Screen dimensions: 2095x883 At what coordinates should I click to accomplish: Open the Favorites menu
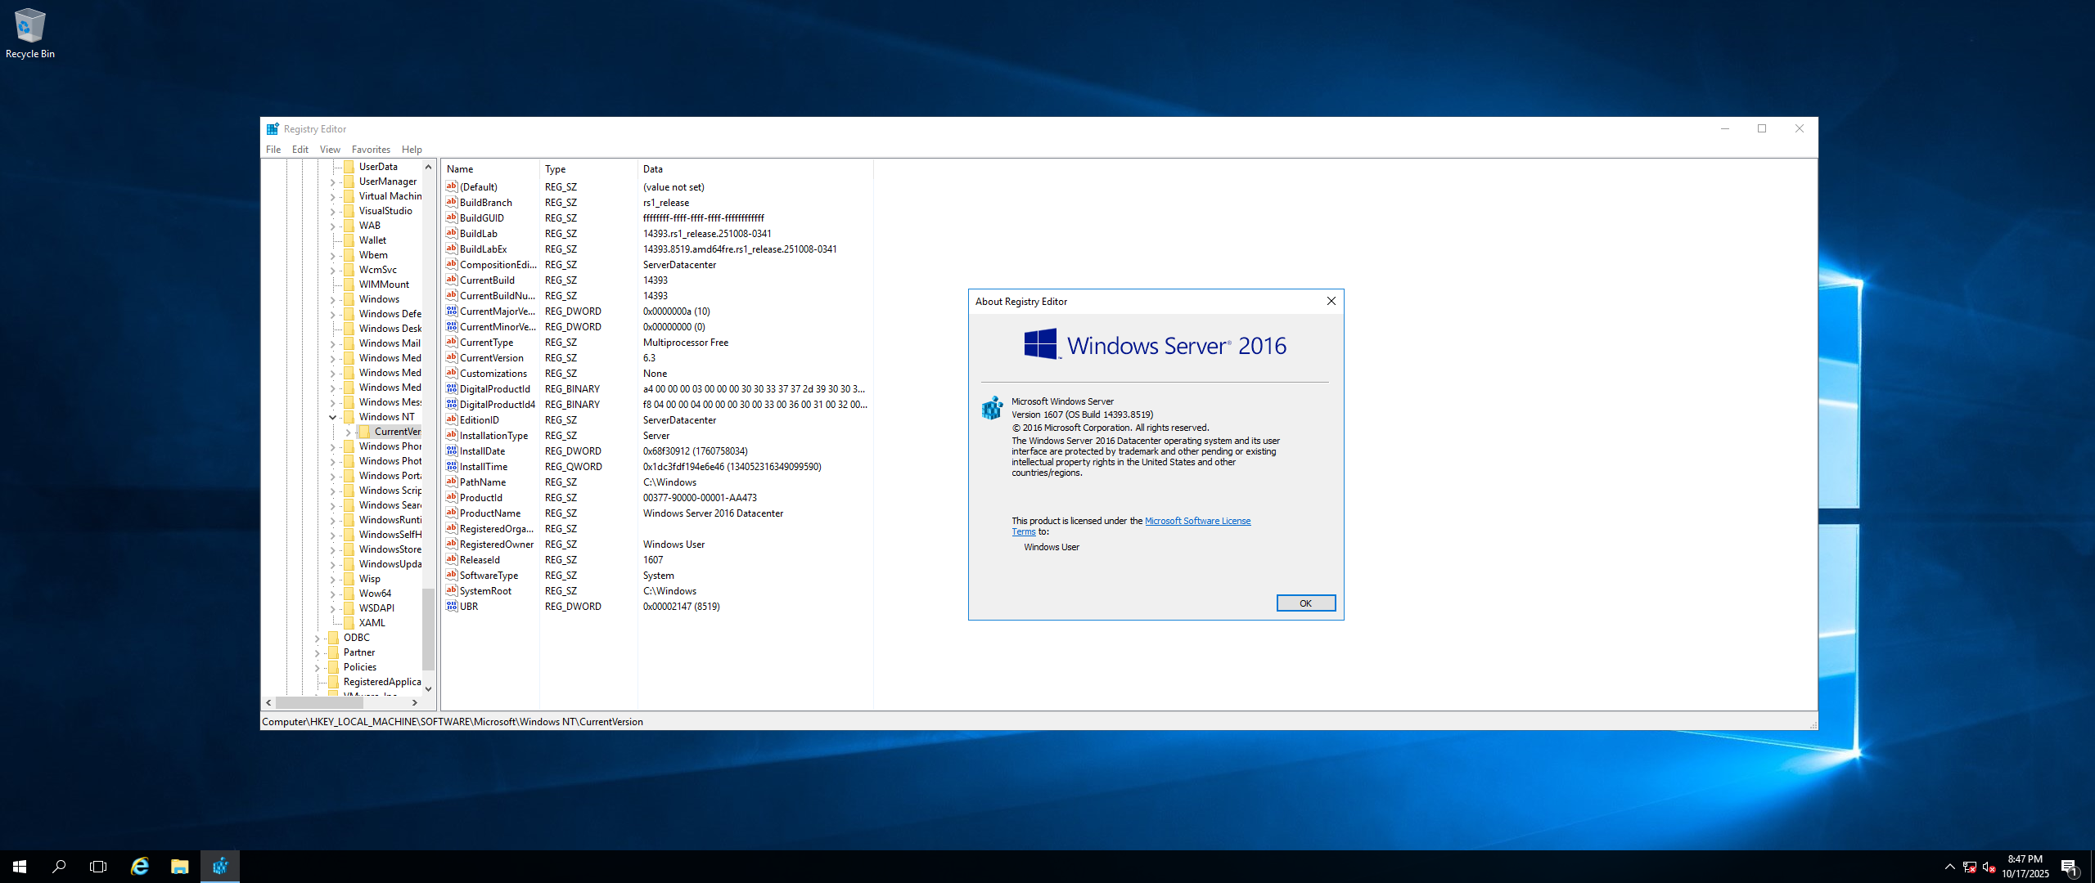371,149
